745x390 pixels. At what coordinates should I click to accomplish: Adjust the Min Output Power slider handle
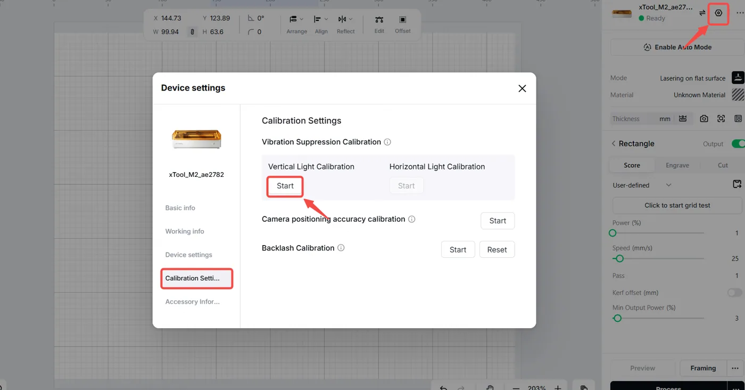[x=617, y=318]
